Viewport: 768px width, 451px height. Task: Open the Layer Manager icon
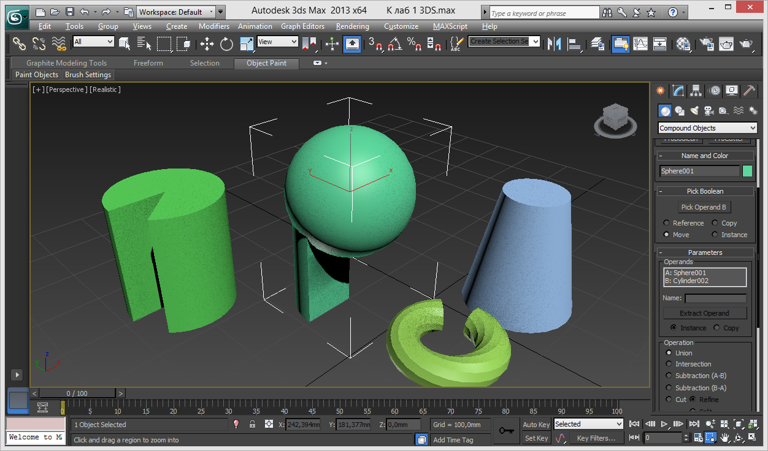[598, 44]
